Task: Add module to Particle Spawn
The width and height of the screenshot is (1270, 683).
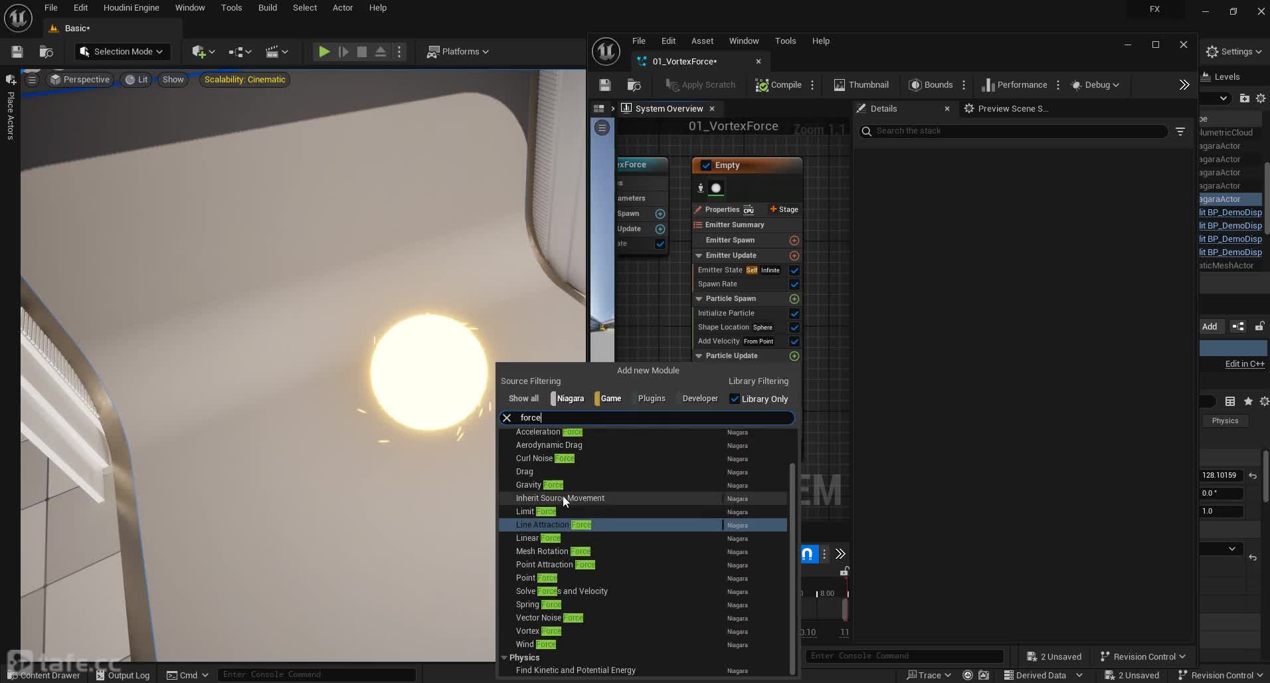Action: [794, 299]
